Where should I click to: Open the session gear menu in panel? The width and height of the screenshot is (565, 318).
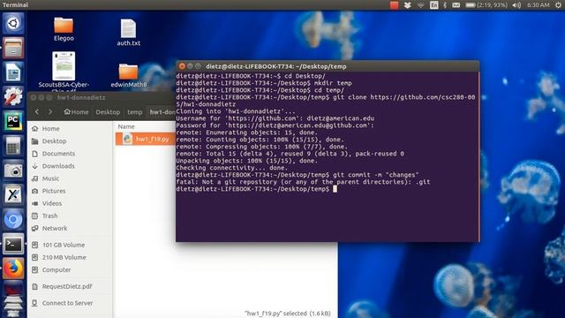tap(558, 5)
